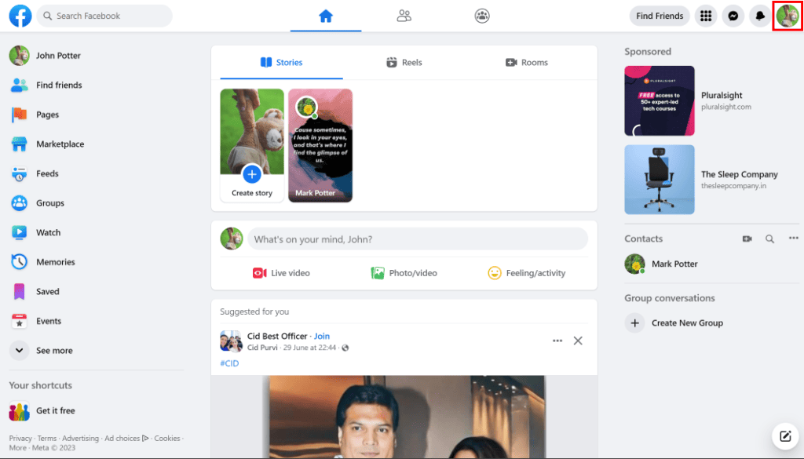Open the Home feed tab icon
This screenshot has width=804, height=459.
tap(326, 16)
